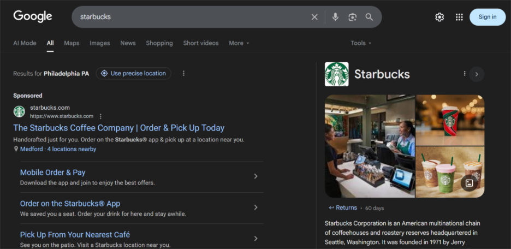Open the Google apps grid
This screenshot has height=249, width=511.
point(459,17)
